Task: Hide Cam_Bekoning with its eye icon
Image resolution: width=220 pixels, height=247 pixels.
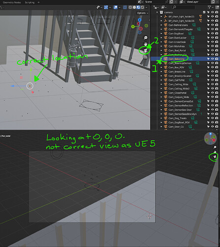Action: pyautogui.click(x=213, y=59)
